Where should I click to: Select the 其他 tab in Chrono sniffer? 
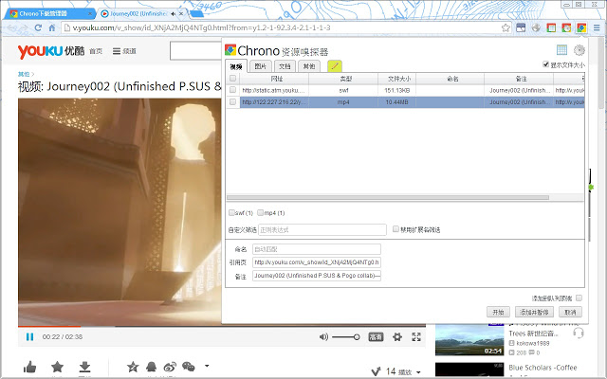pos(309,66)
